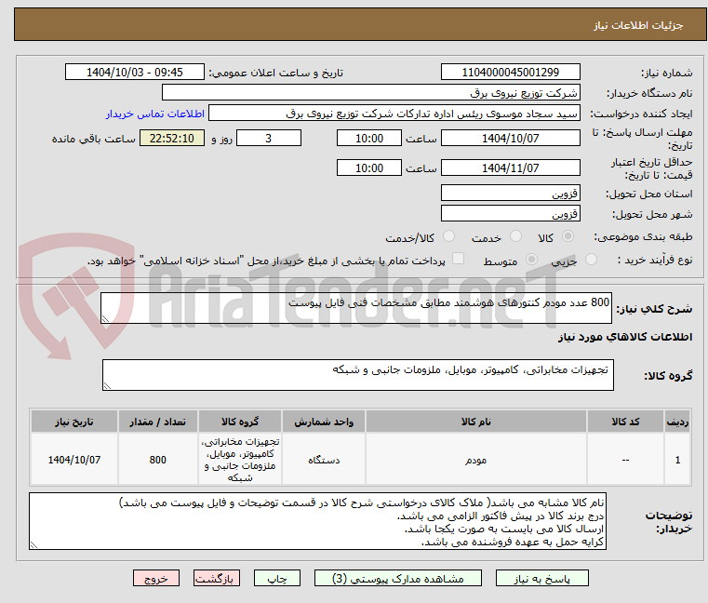Click the مودم cell in the table

tap(476, 460)
